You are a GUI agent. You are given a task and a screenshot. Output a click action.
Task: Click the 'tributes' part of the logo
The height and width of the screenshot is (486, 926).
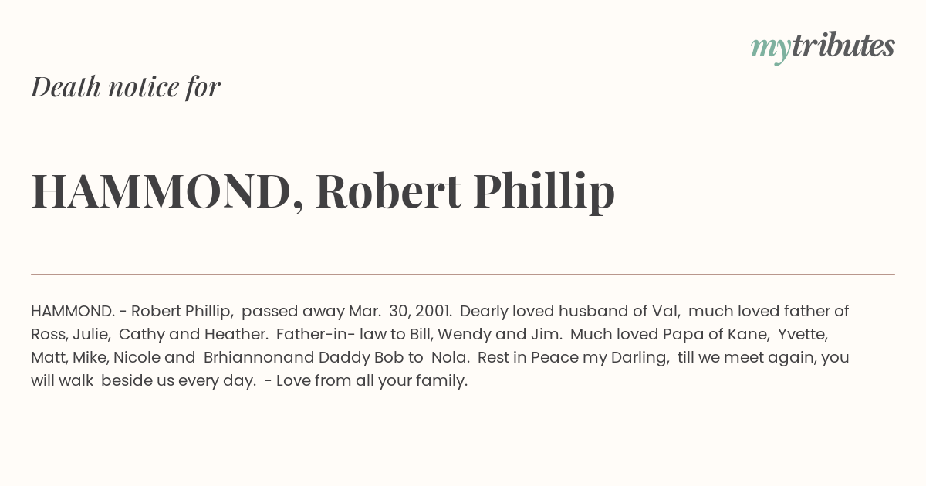tap(843, 46)
